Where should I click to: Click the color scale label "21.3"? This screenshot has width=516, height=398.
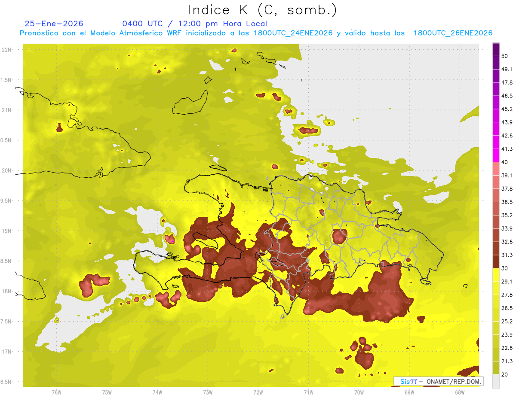[x=507, y=362]
